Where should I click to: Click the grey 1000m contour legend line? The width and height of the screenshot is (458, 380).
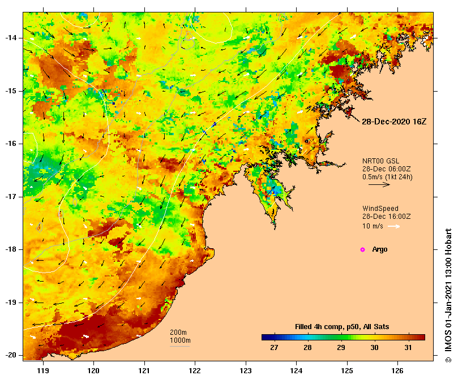(x=180, y=347)
